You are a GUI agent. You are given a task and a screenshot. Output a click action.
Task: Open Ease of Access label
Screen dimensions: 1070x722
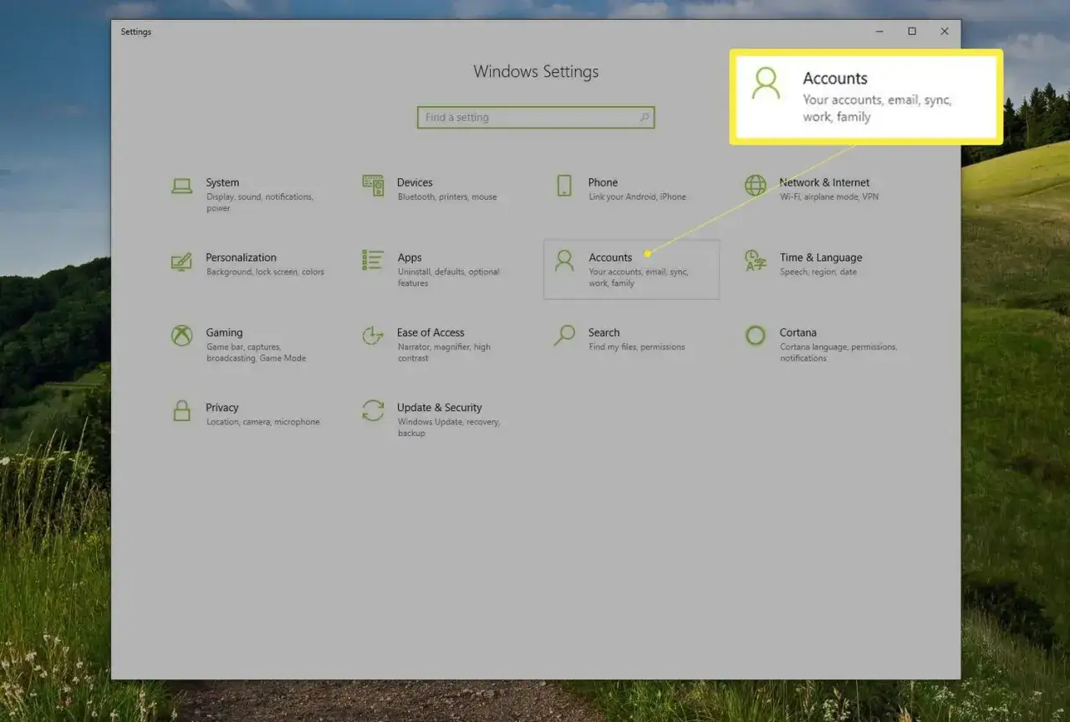(431, 333)
